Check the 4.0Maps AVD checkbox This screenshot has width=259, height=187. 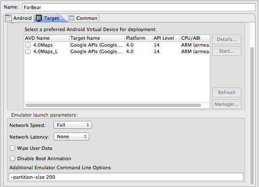[x=28, y=45]
